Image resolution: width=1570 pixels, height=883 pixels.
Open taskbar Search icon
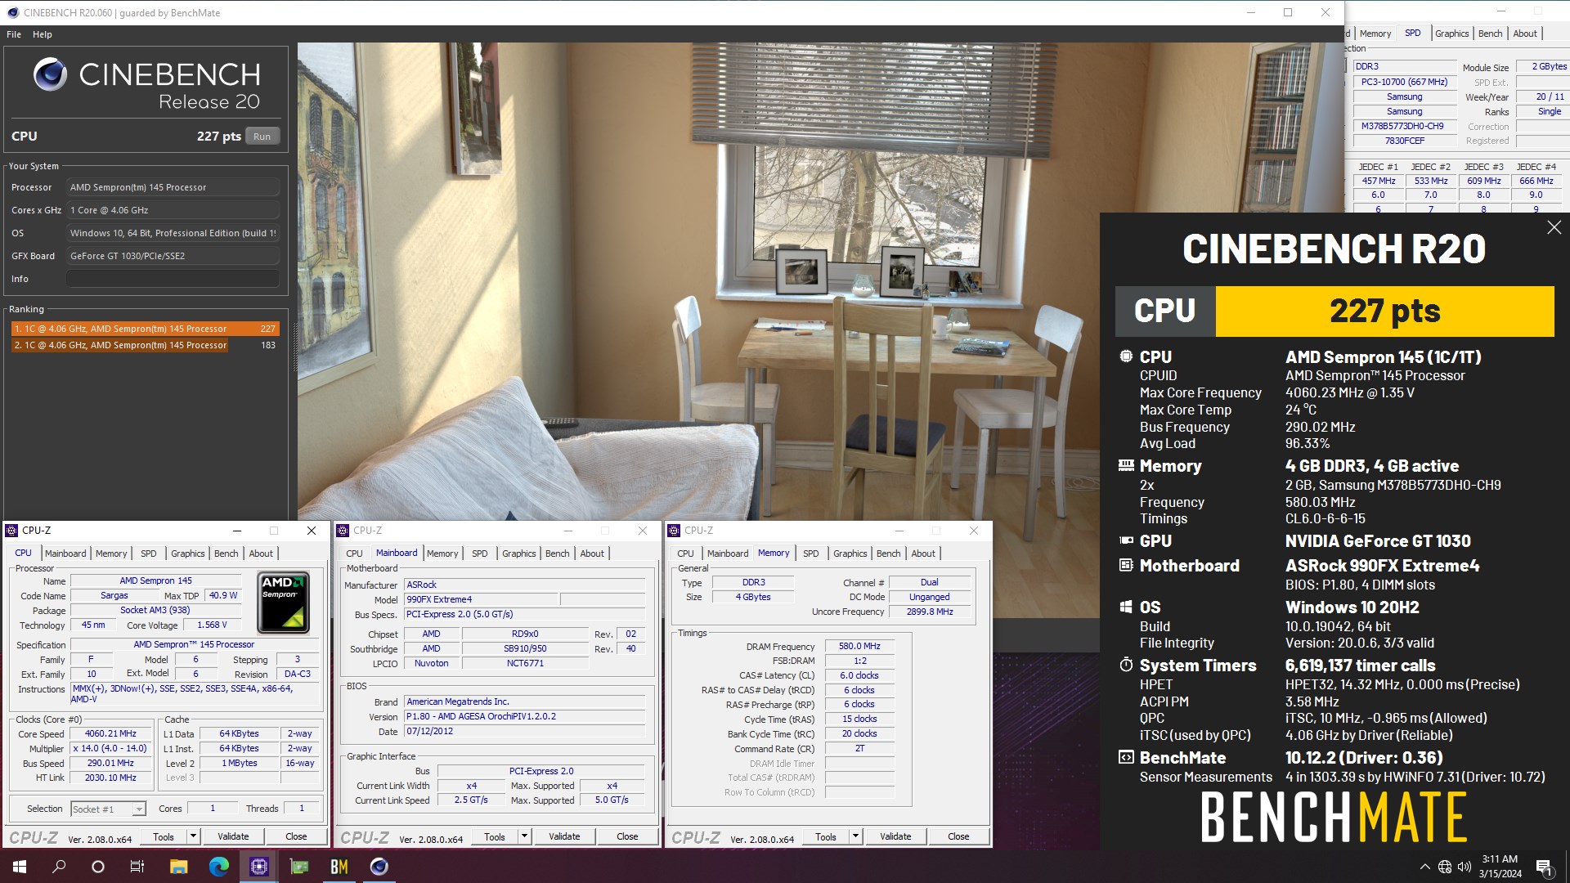point(59,867)
